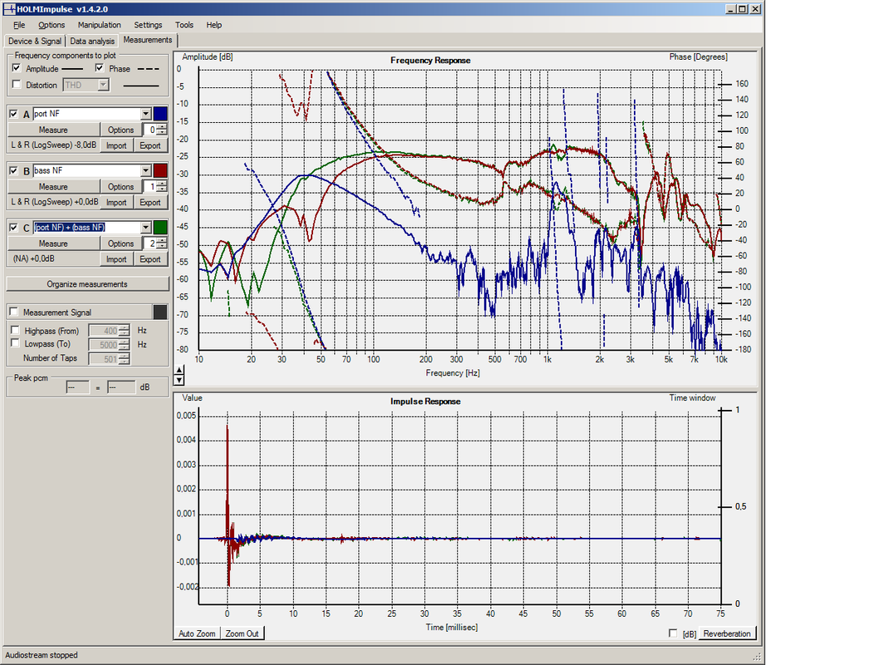Open the Manipulation menu

(100, 25)
